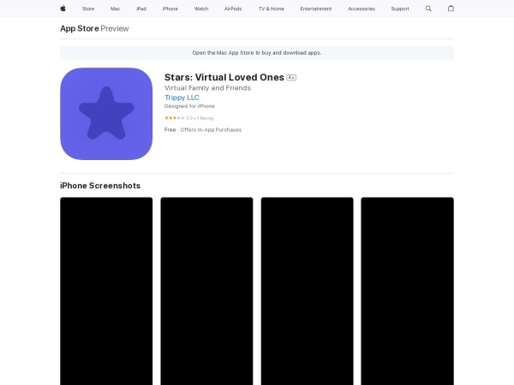Click the App Store heading link
Image resolution: width=514 pixels, height=385 pixels.
click(x=79, y=28)
